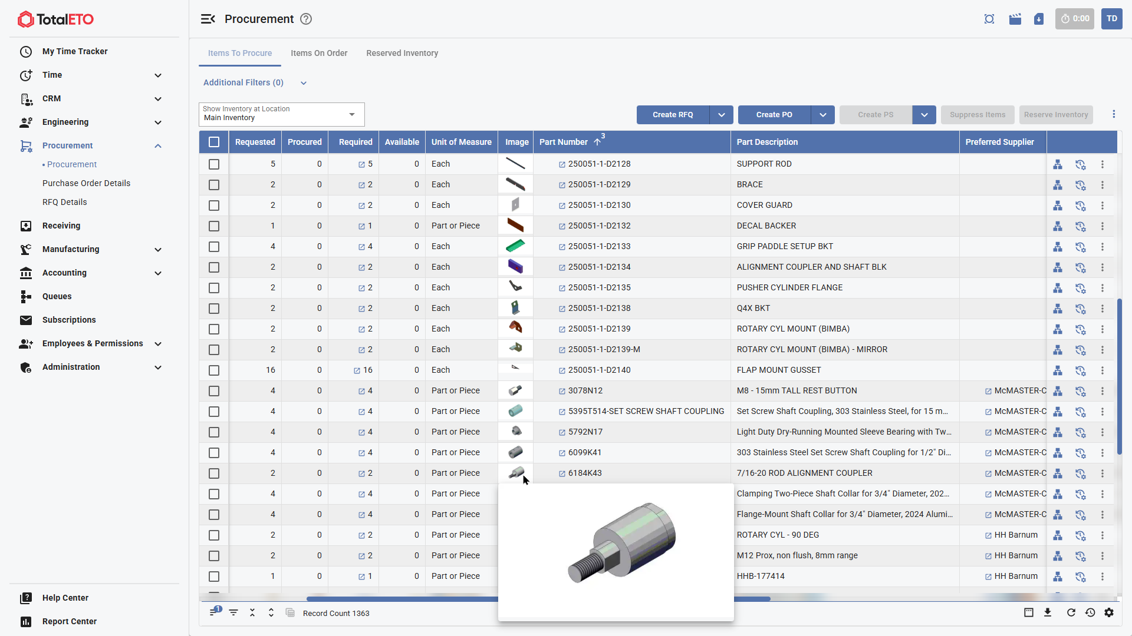Open the three-dot menu for COVER GUARD row
This screenshot has height=636, width=1132.
click(x=1103, y=206)
